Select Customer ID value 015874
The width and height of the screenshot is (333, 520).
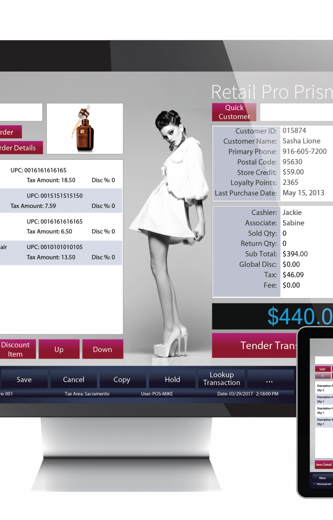pos(294,130)
